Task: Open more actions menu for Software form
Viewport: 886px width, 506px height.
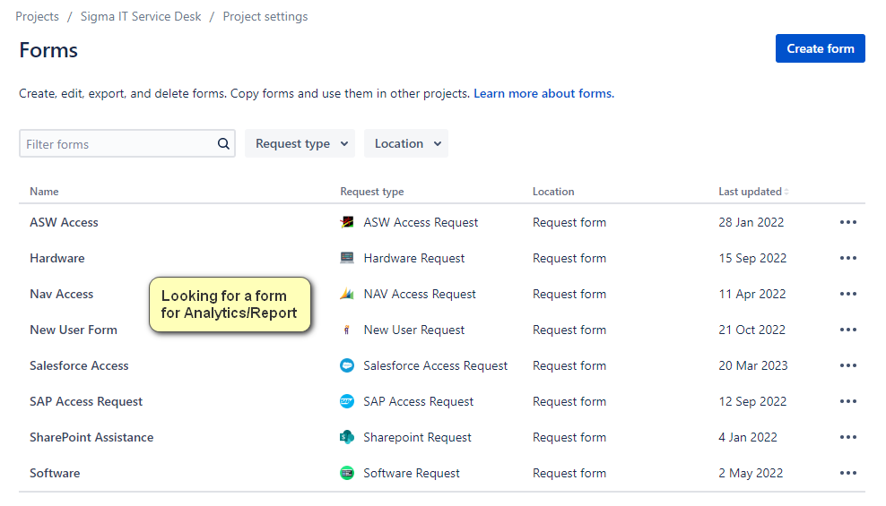Action: coord(847,473)
